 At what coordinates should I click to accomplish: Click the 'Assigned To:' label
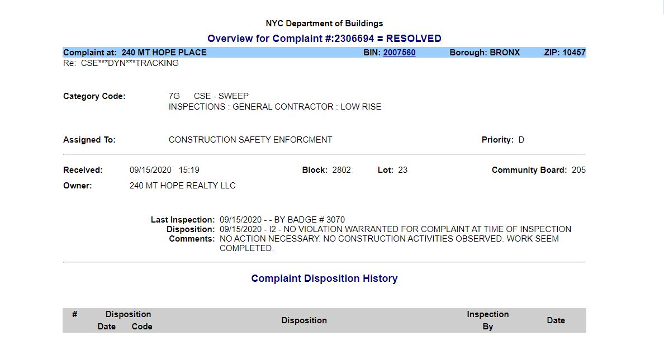click(89, 140)
